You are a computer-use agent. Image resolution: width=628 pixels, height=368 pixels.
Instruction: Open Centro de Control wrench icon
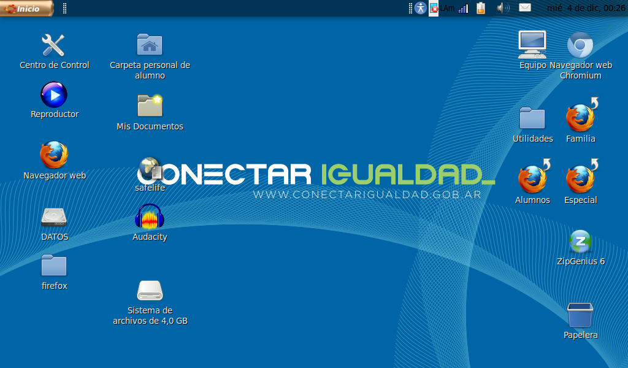click(x=53, y=45)
